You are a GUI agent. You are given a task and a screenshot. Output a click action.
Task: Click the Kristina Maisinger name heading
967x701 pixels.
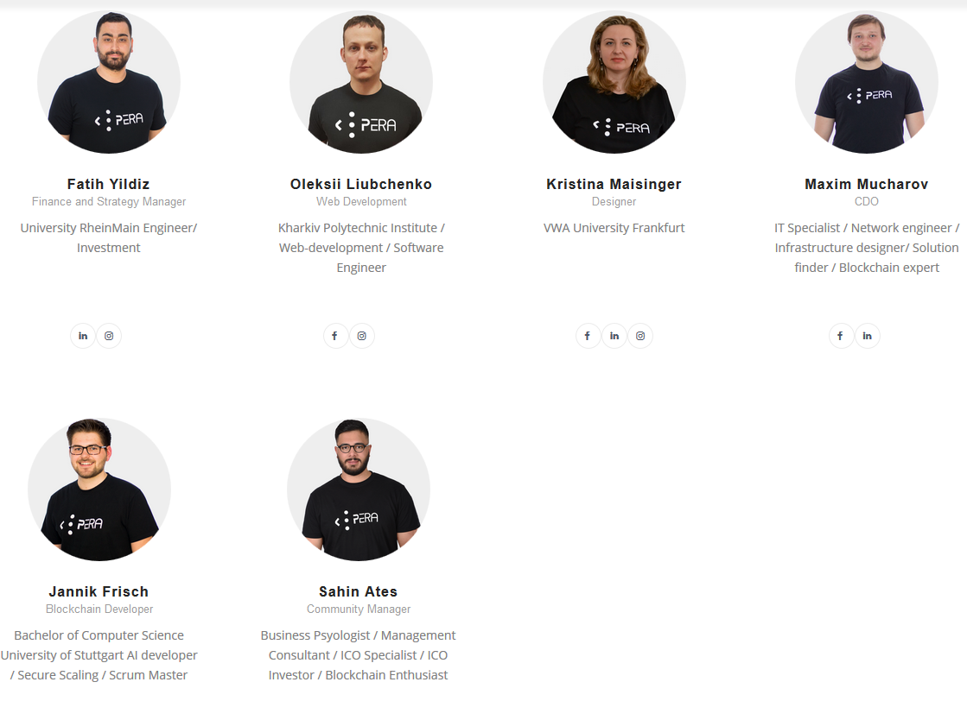click(614, 184)
